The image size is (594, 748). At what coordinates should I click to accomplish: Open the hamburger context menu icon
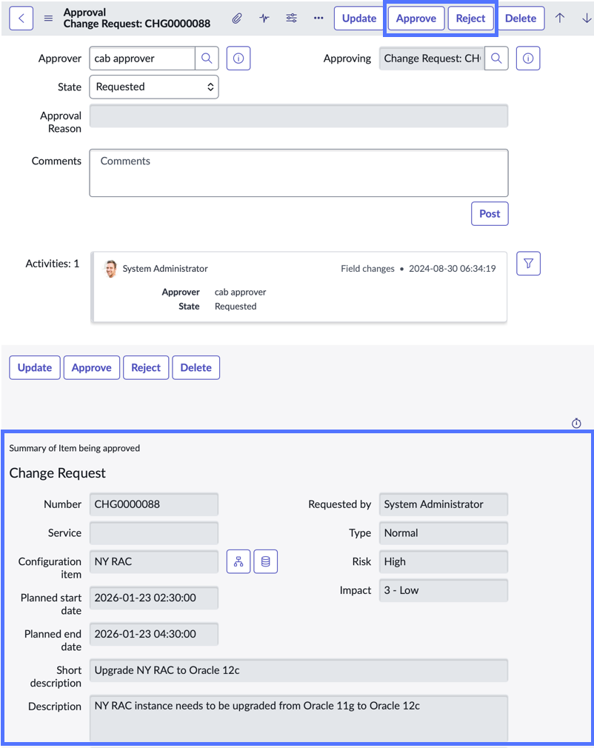48,19
